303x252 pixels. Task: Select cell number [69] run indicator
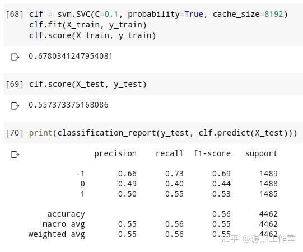(15, 85)
